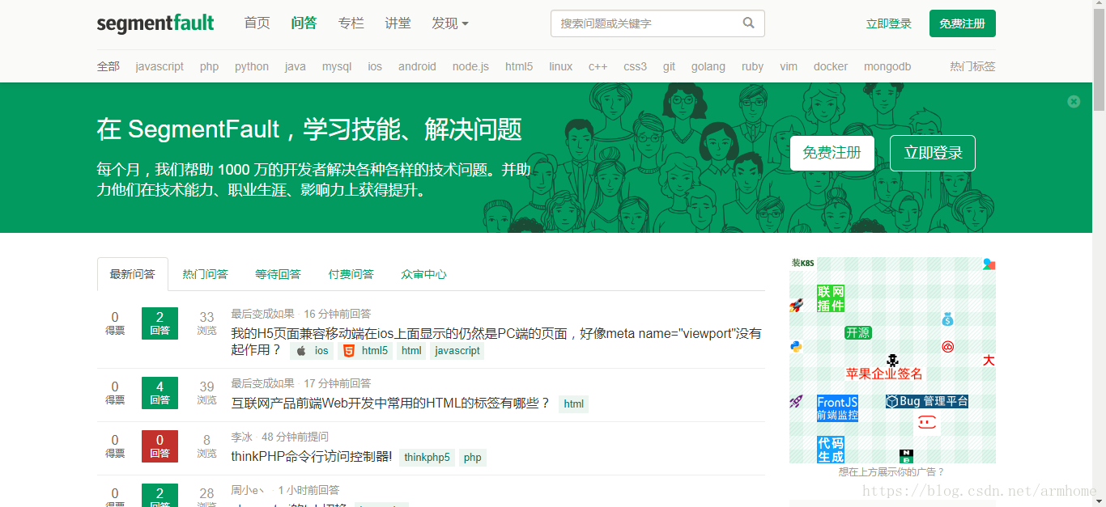Filter by the docker tag
1106x507 pixels.
831,66
